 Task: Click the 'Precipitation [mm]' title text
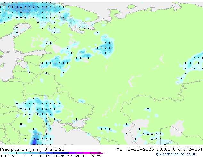coord(21,149)
